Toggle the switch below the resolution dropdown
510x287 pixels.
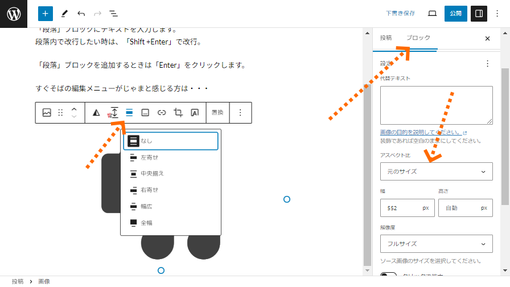[x=388, y=277]
